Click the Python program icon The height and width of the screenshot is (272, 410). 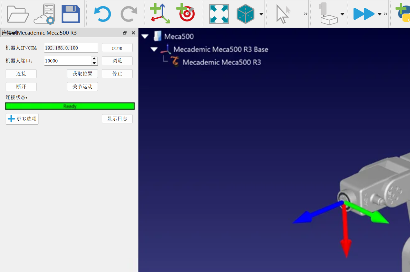403,13
